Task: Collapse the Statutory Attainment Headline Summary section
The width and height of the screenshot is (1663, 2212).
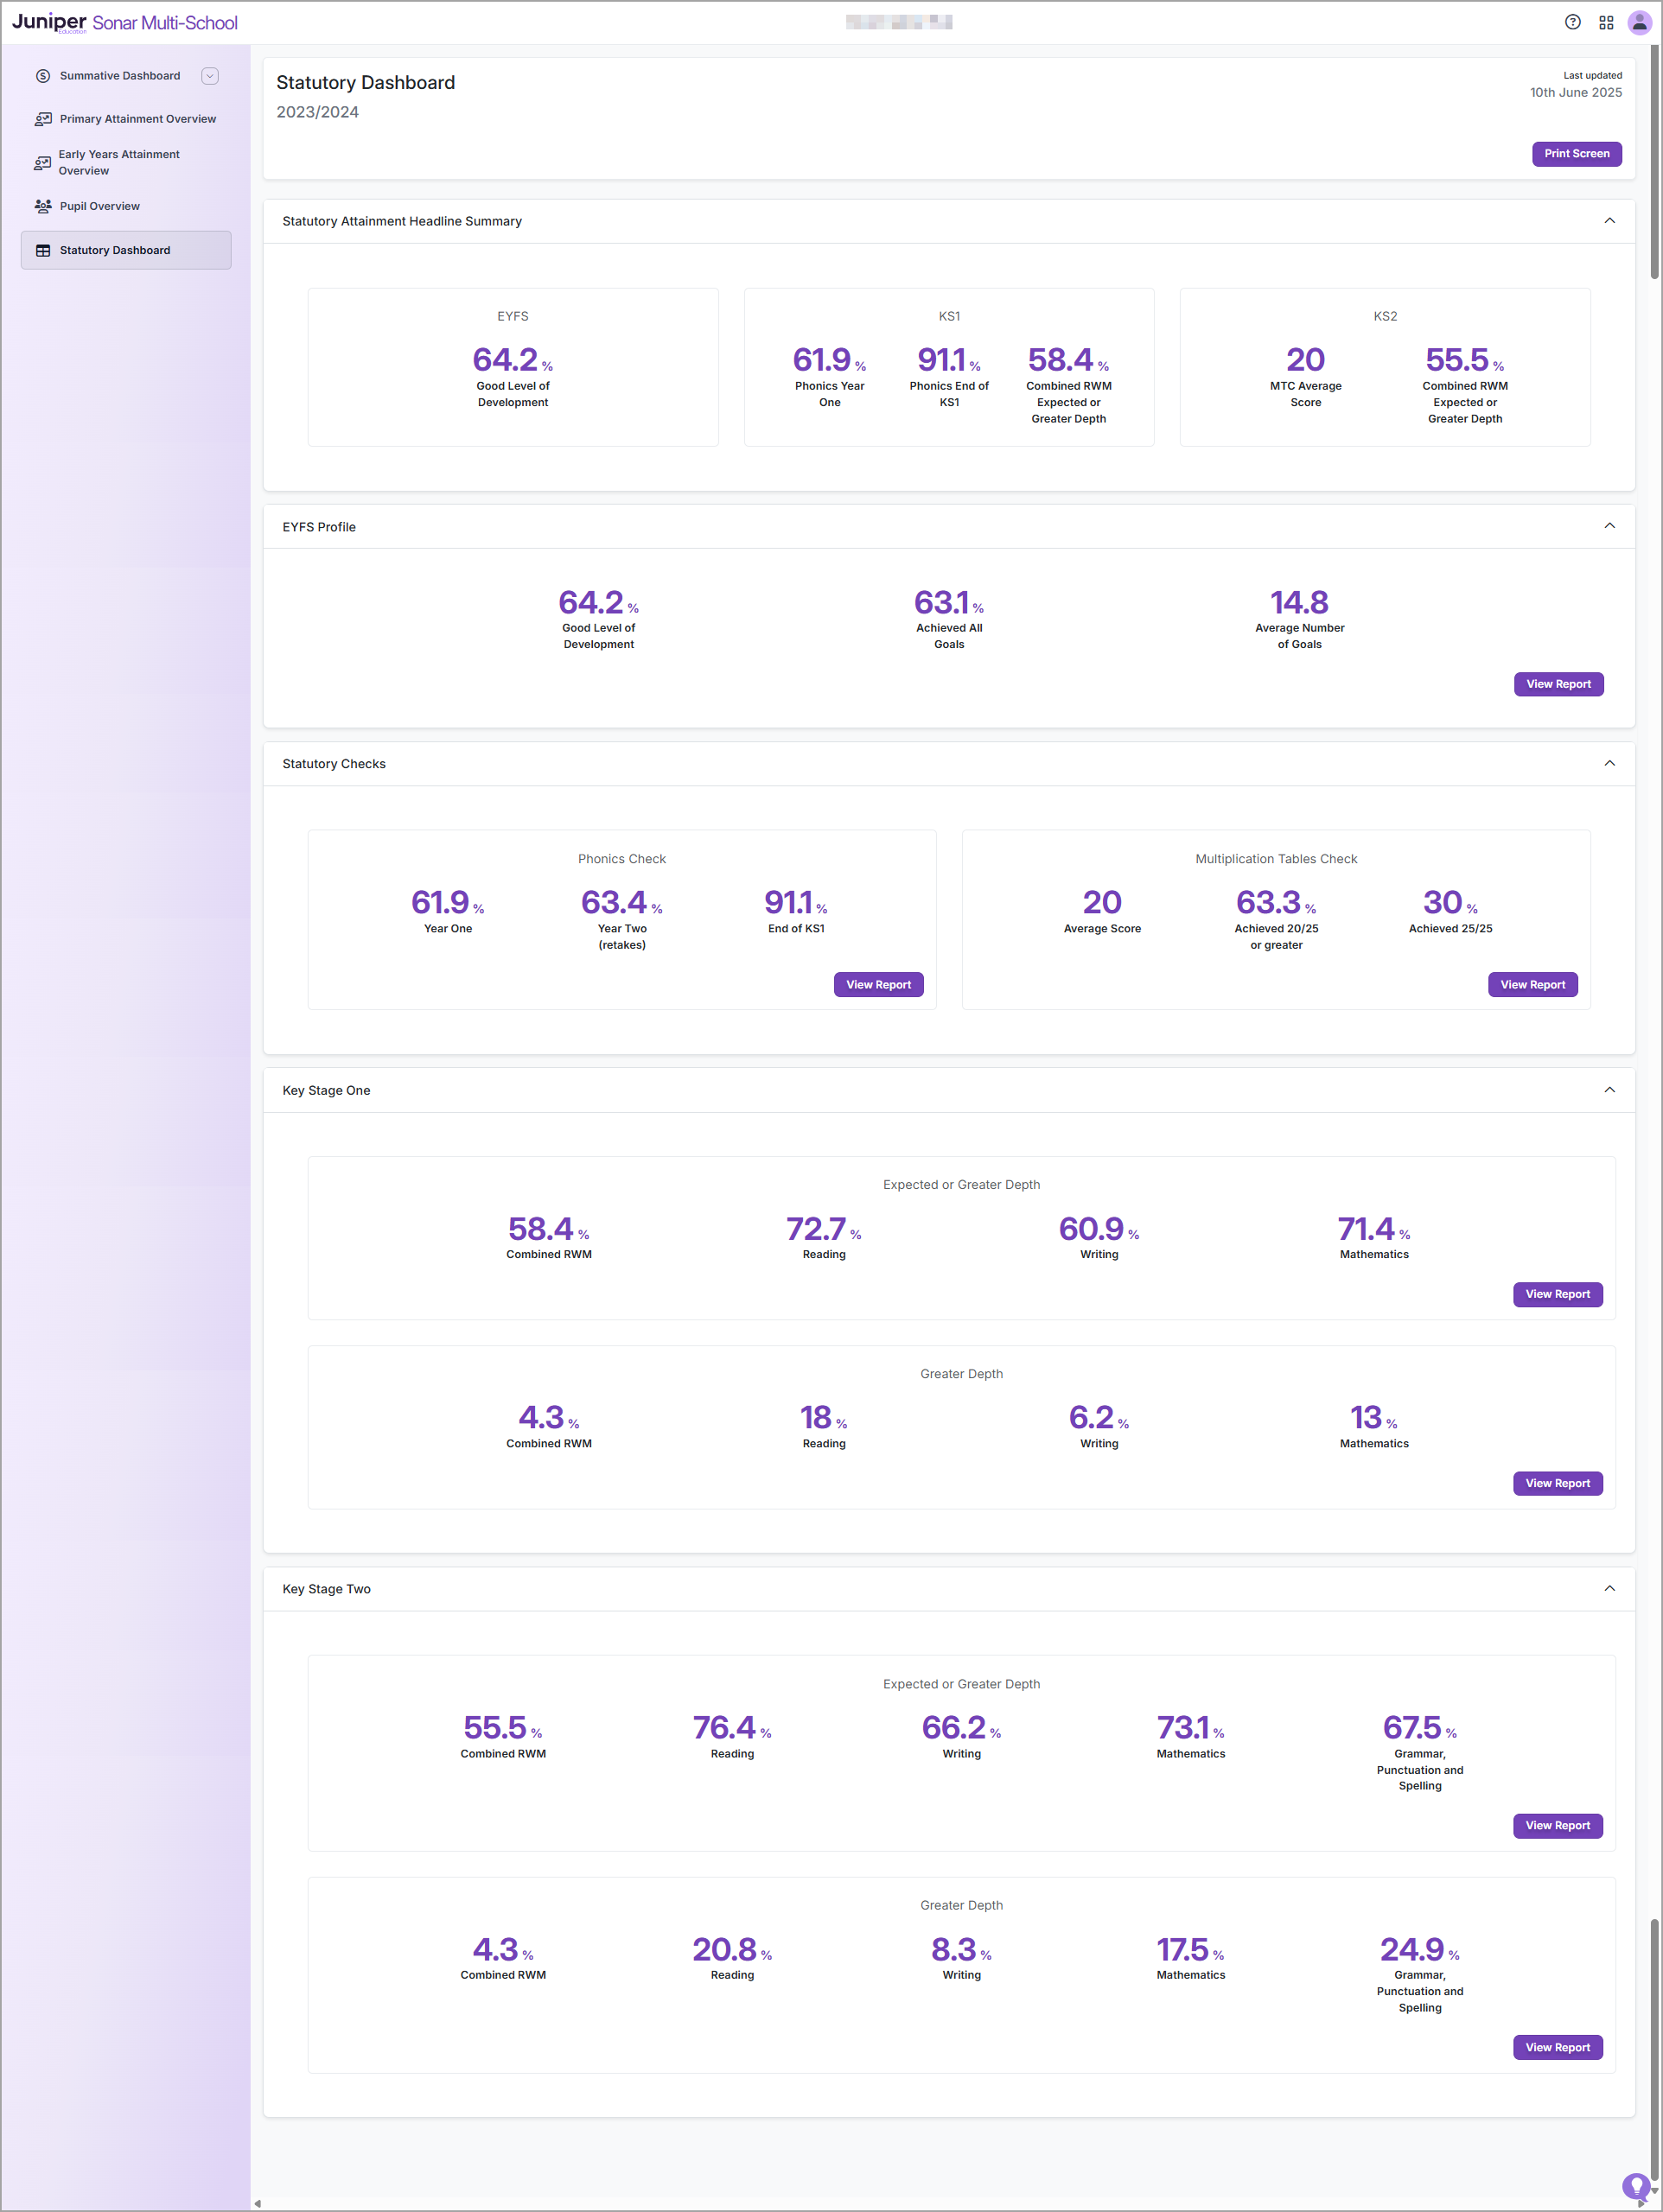Action: 1609,221
